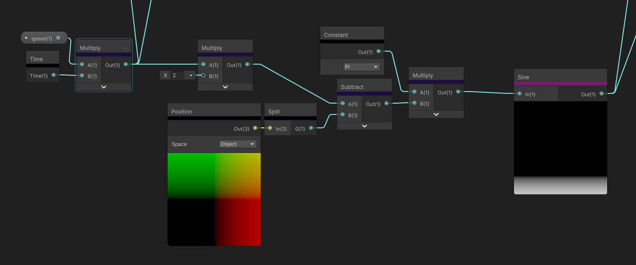Click the Constant node Out(1) port
Screen dimensions: 636x265
point(379,52)
